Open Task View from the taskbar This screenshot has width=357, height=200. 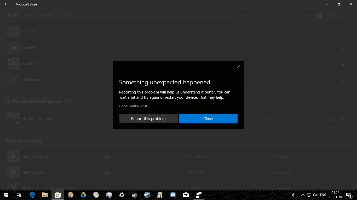click(x=19, y=195)
